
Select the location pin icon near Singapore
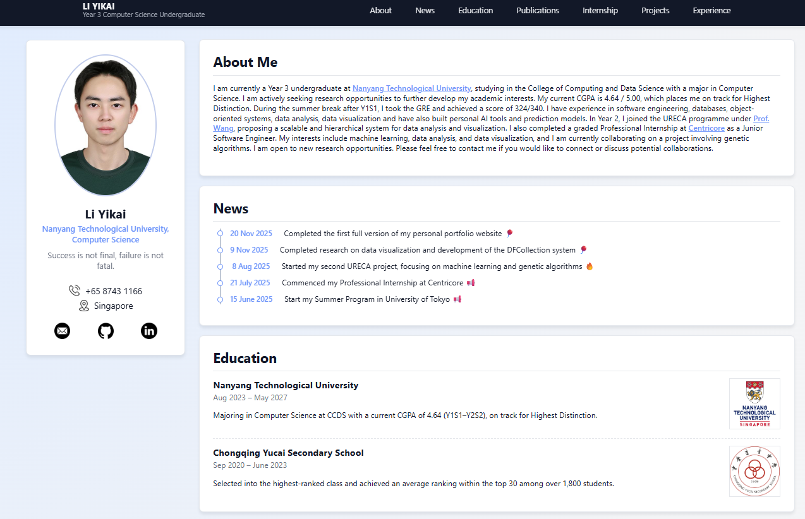coord(84,305)
